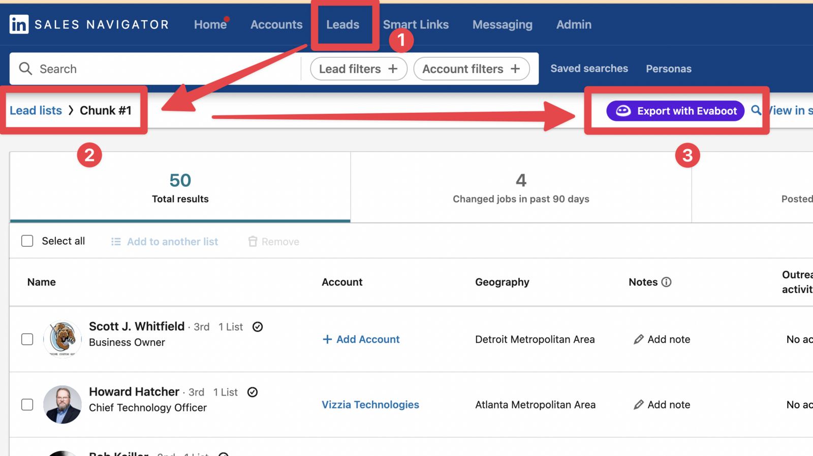Viewport: 813px width, 456px height.
Task: Click the Business Owner job title
Action: (x=127, y=342)
